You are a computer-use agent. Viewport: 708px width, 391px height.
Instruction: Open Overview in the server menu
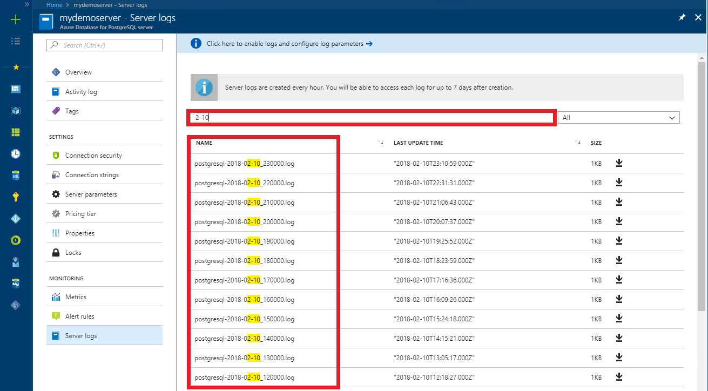click(x=104, y=72)
